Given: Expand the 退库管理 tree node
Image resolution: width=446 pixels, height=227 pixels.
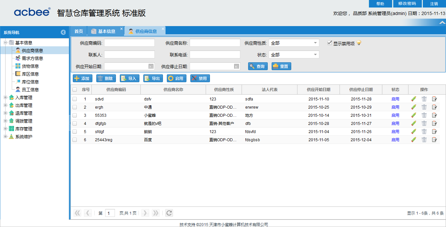Looking at the screenshot, I should tap(5, 113).
